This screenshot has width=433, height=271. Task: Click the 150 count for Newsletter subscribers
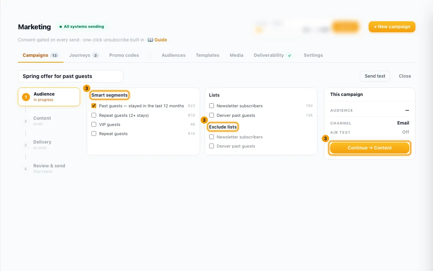[309, 105]
